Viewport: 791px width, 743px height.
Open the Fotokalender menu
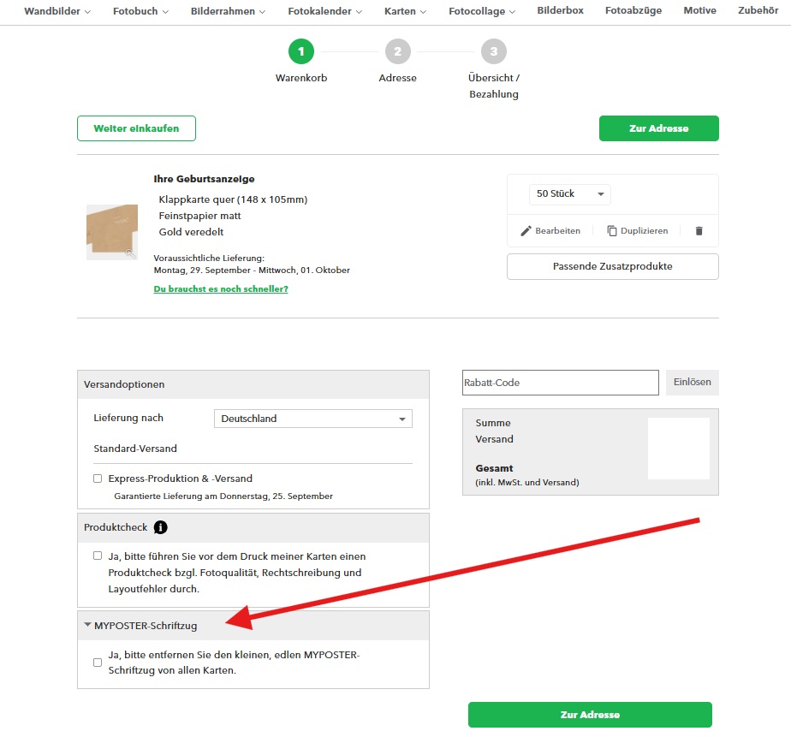click(x=324, y=11)
